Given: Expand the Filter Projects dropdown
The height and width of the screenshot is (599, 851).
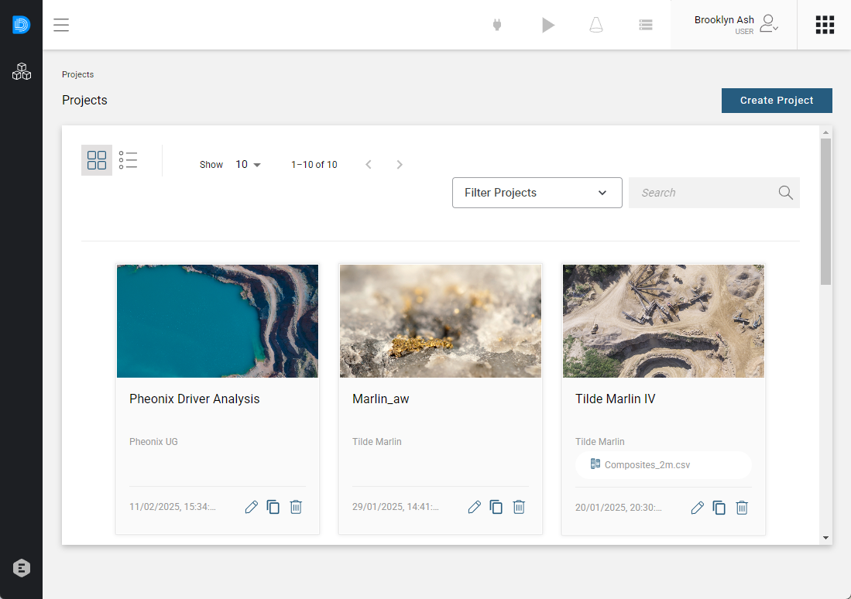Looking at the screenshot, I should click(537, 193).
